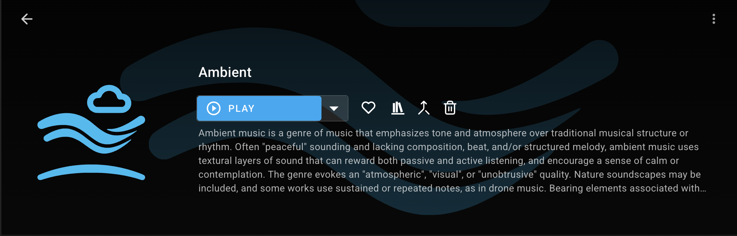Click the curved bottom line in artwork
This screenshot has height=236, width=737.
pyautogui.click(x=91, y=171)
